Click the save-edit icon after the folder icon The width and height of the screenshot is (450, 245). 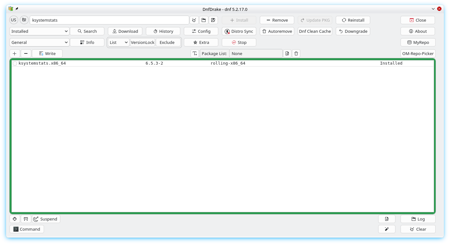click(x=213, y=20)
